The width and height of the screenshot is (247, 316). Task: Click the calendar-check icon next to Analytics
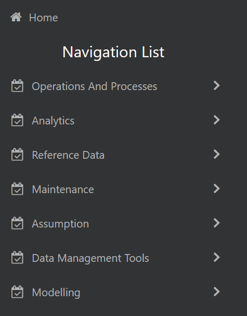click(17, 120)
